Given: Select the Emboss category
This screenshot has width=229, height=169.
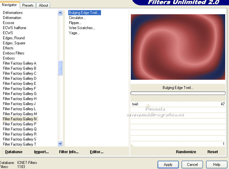Looking at the screenshot, I should pyautogui.click(x=9, y=58).
